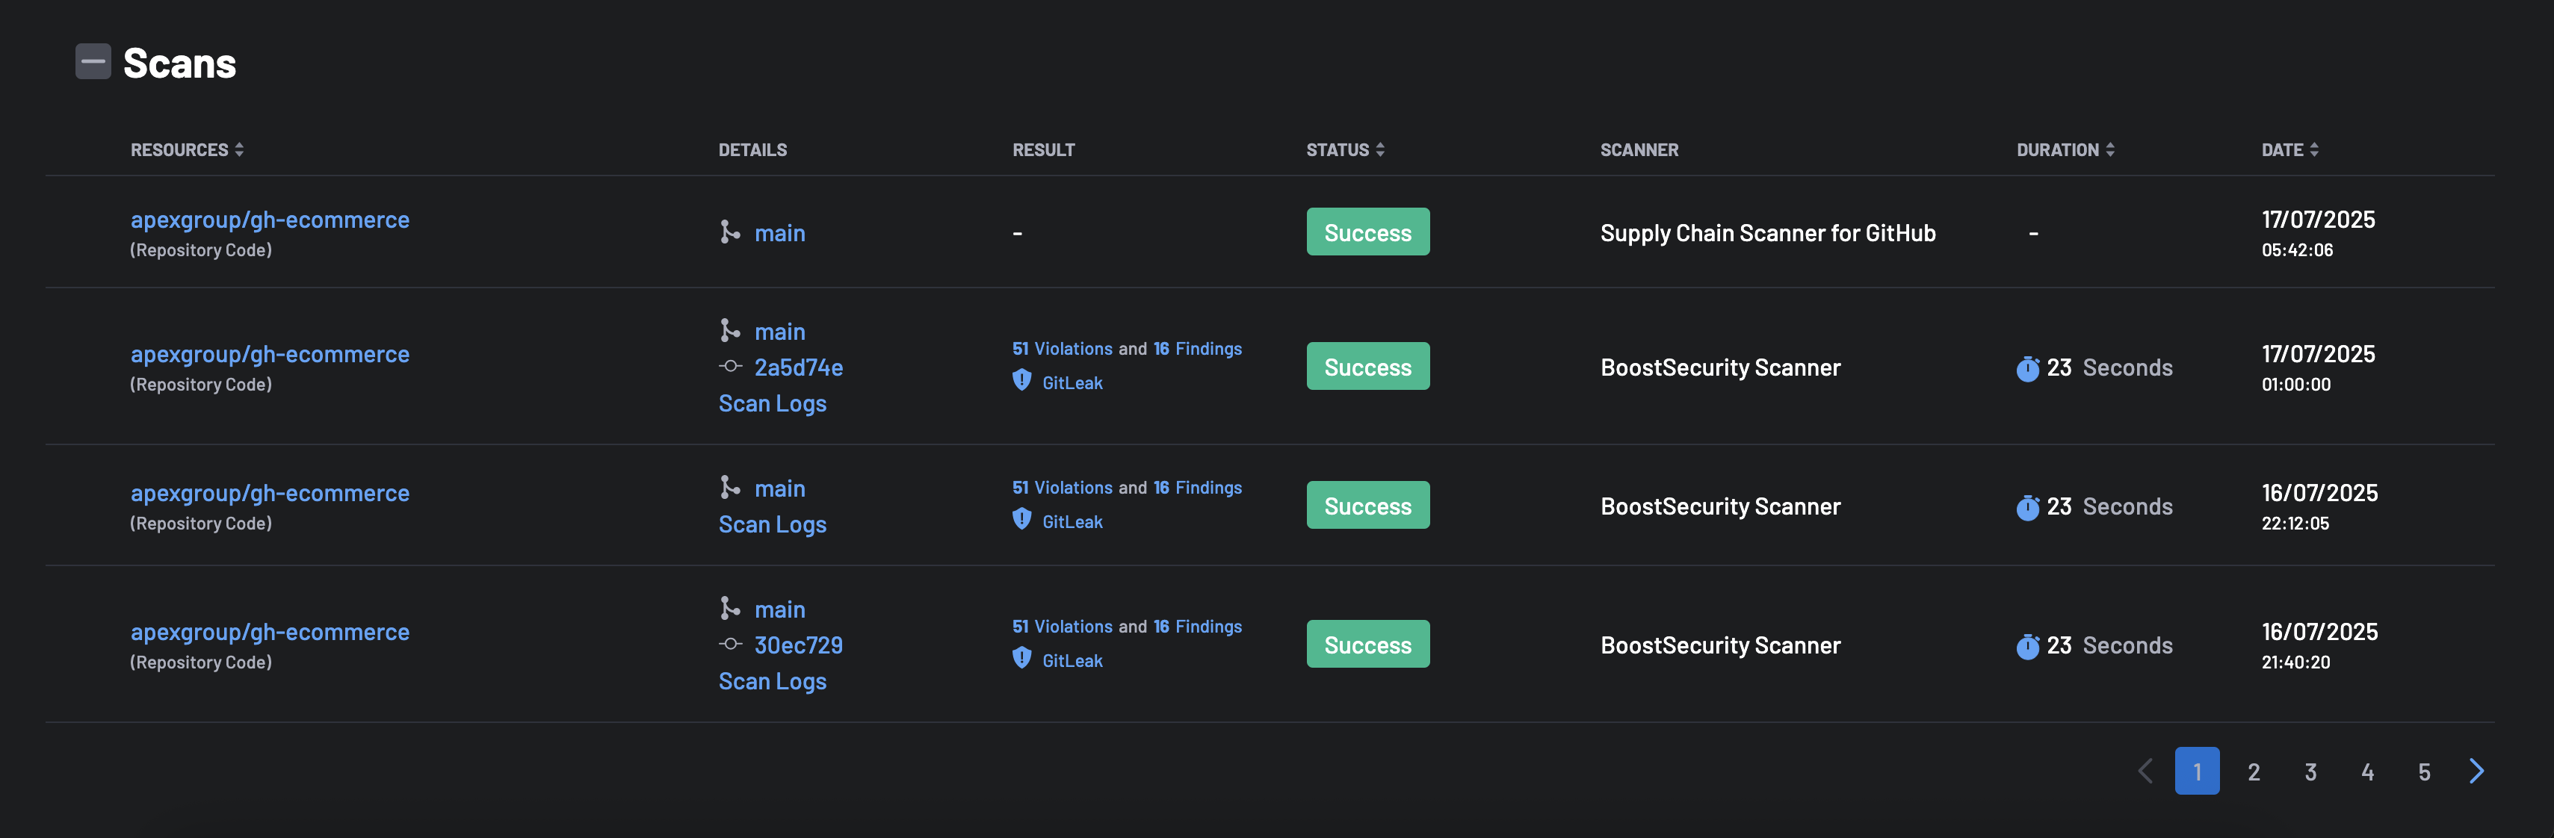Click the DETAILS column header
This screenshot has width=2554, height=838.
[752, 149]
